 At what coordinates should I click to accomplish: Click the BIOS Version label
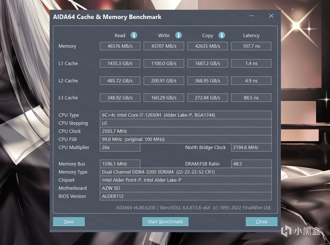tap(72, 196)
